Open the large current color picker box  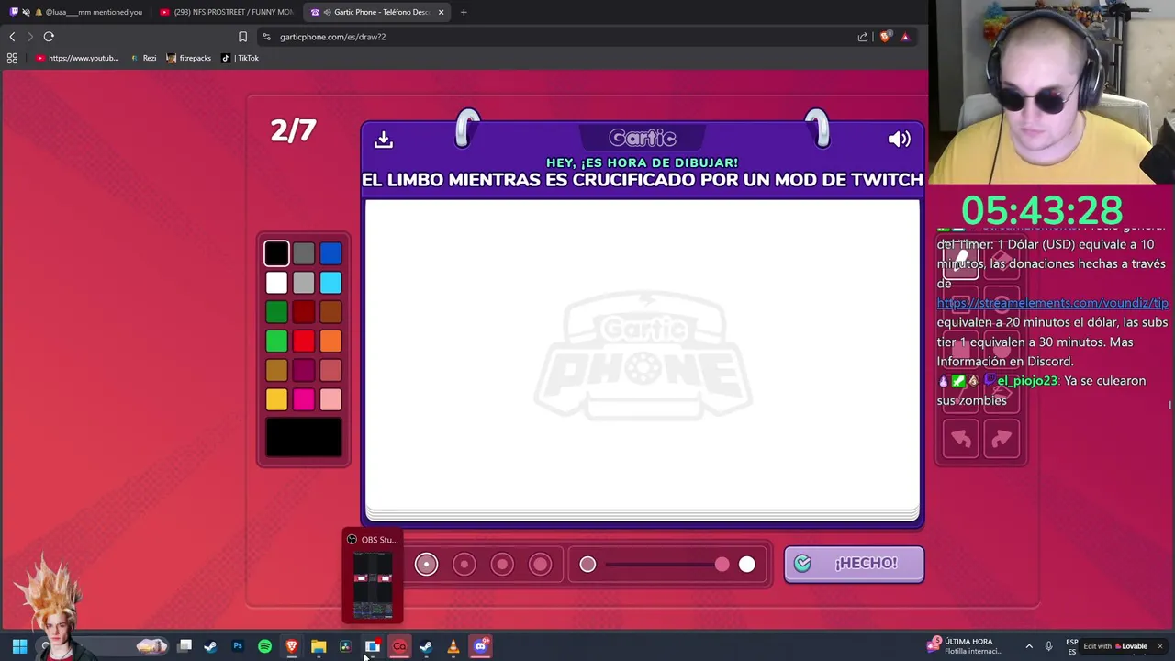304,438
